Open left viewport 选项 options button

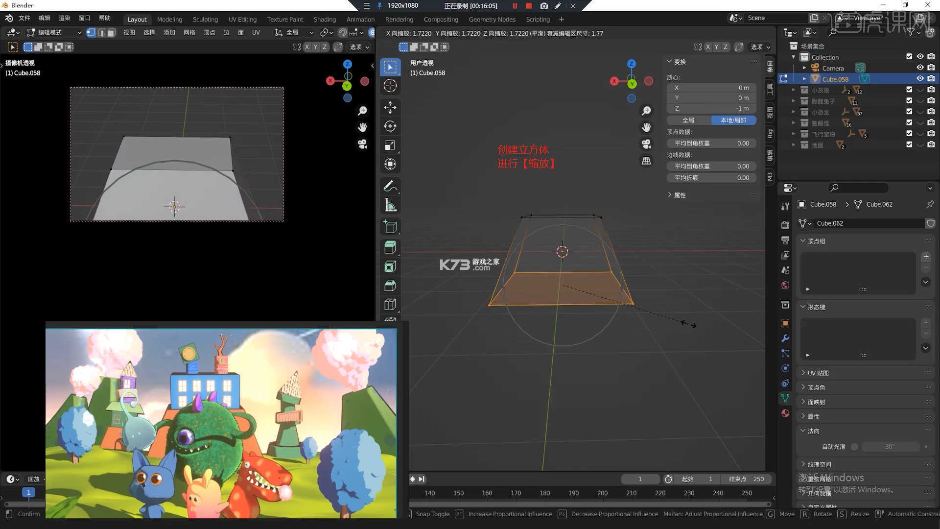[359, 47]
